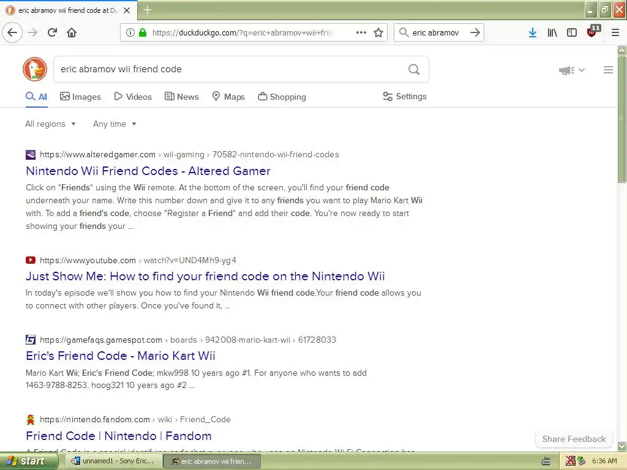Open Nintendo Wii Friend Codes - Altered Gamer
Viewport: 627px width, 470px height.
click(148, 171)
